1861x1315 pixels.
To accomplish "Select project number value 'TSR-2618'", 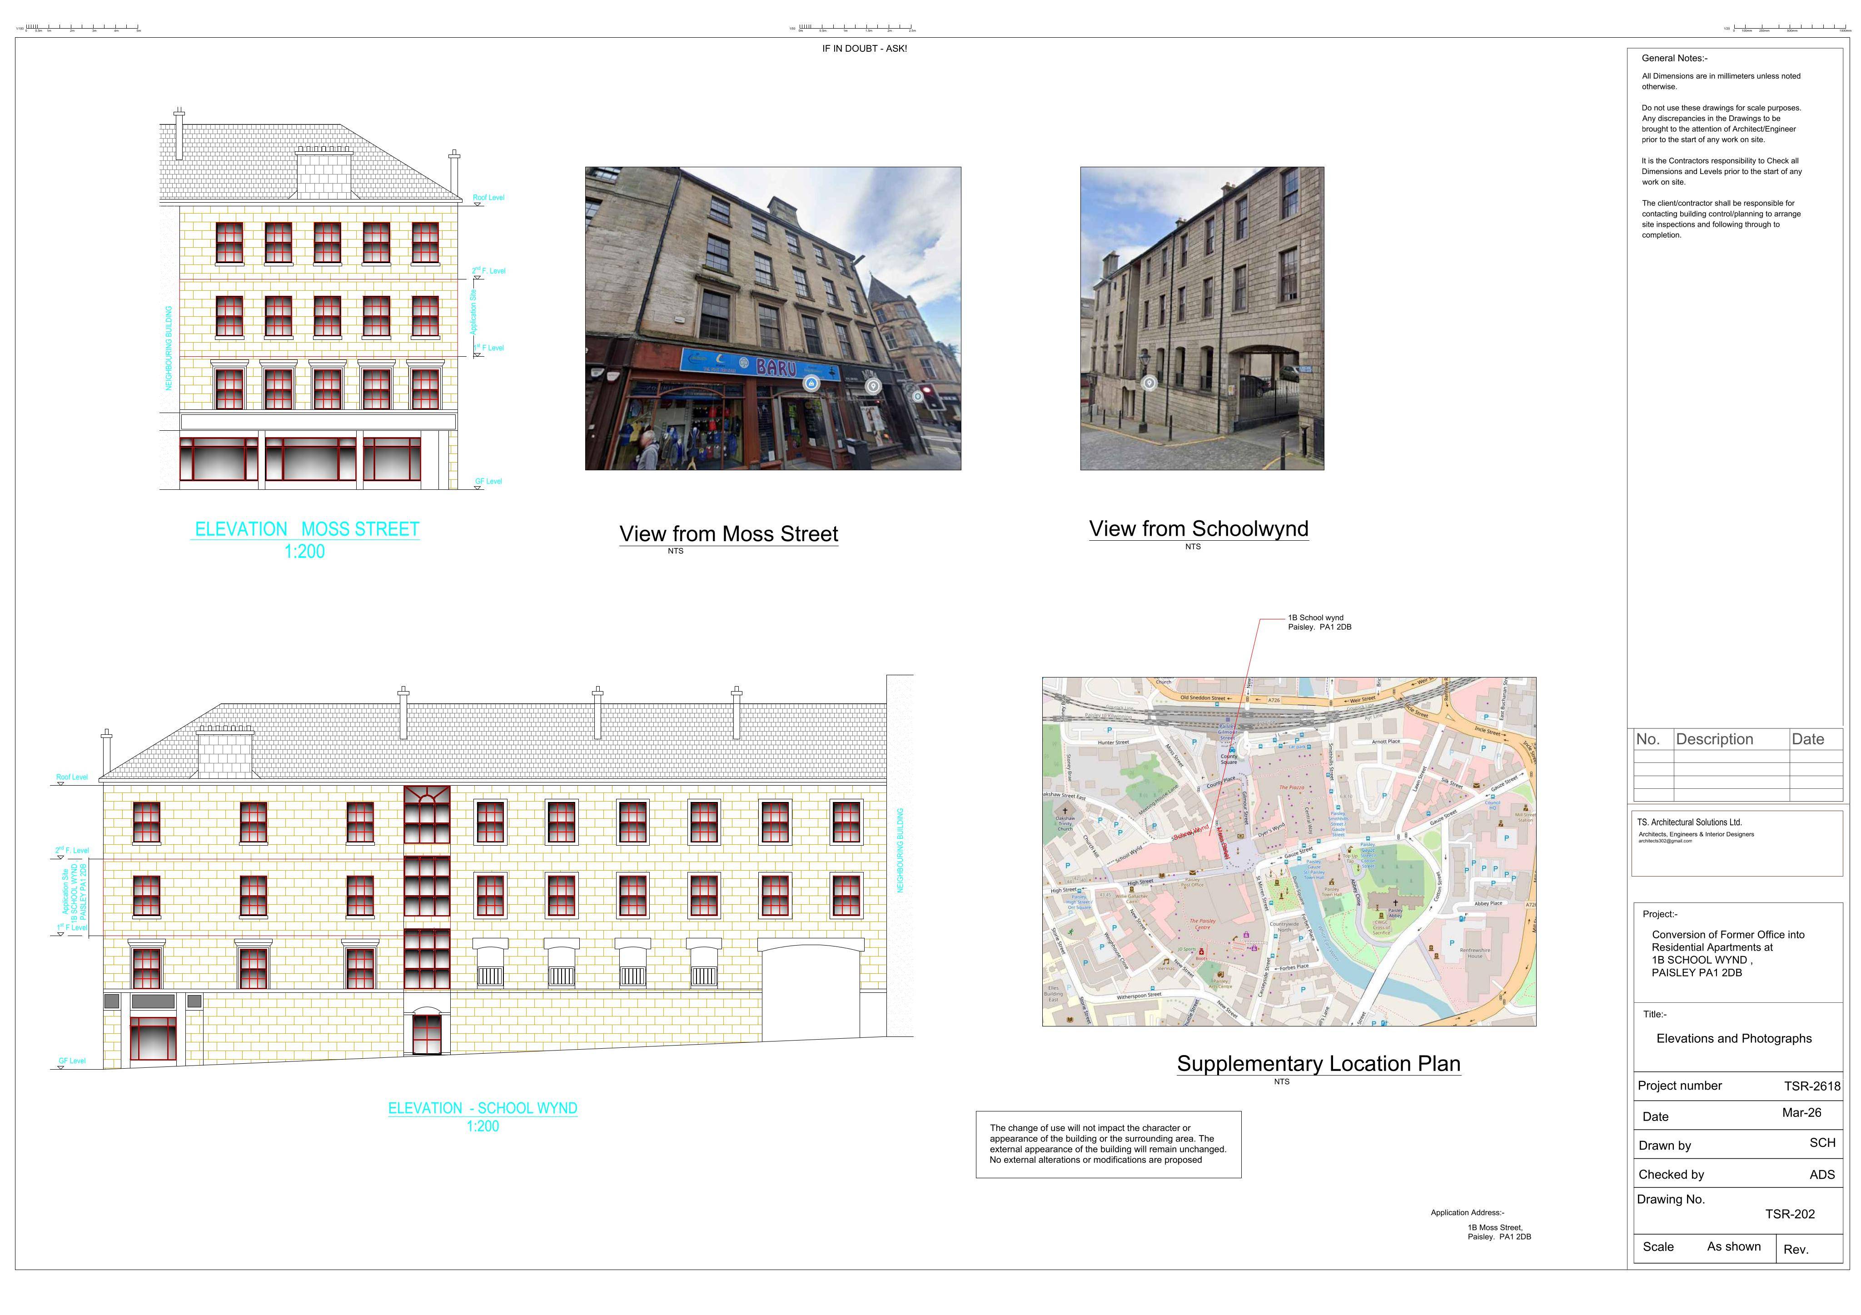I will (x=1811, y=1086).
